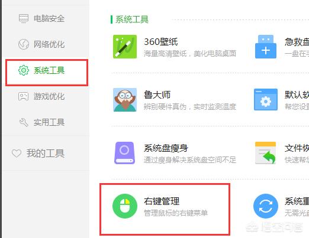Click the 360壁纸 title text

point(161,42)
